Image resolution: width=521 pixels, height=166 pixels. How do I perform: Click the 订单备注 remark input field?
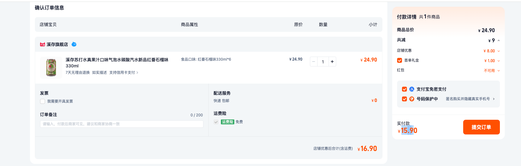[x=122, y=124]
